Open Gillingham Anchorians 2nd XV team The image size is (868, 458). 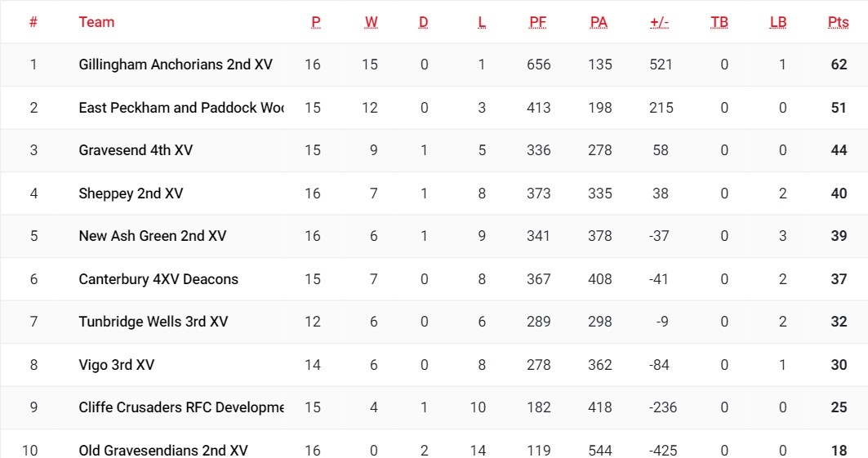pyautogui.click(x=176, y=64)
